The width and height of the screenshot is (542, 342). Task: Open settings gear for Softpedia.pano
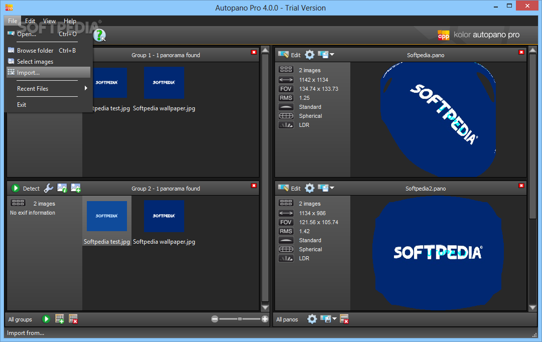[310, 55]
